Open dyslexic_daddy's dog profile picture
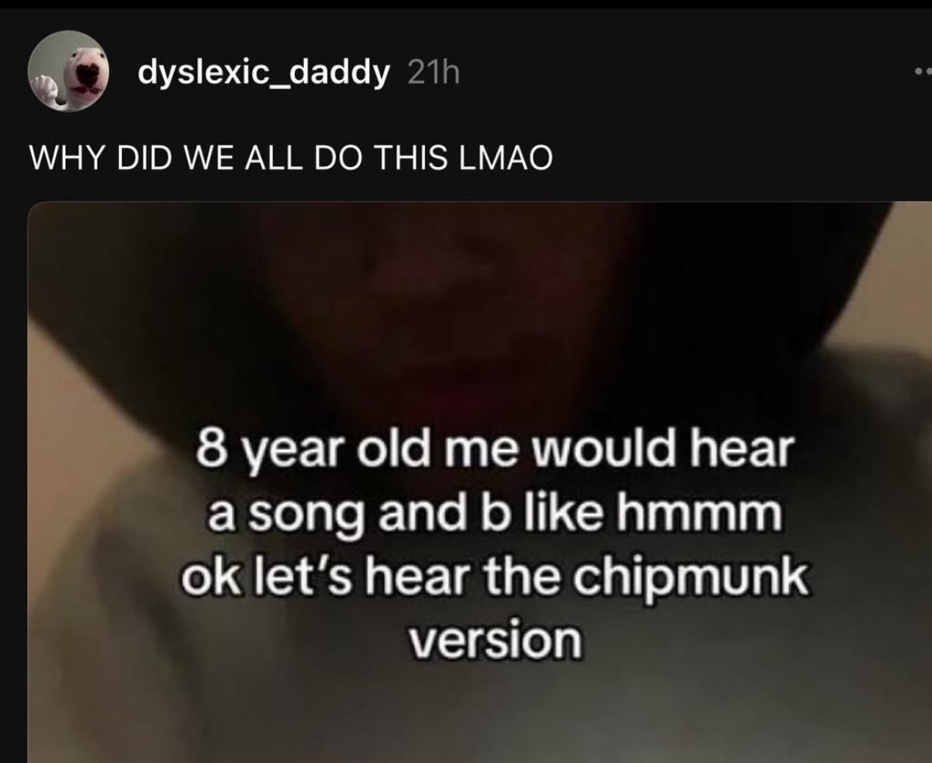 coord(68,71)
